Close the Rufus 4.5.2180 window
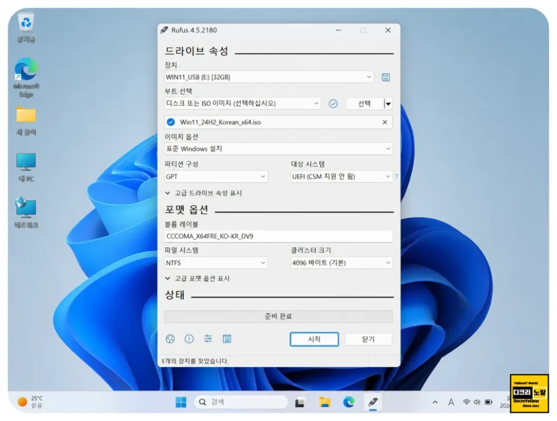This screenshot has height=421, width=557. pyautogui.click(x=388, y=30)
